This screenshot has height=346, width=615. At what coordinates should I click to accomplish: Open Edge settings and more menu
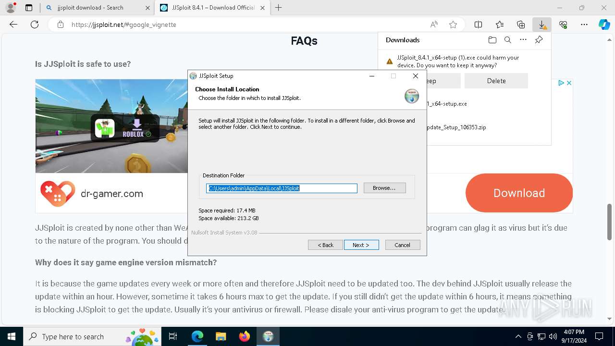point(584,25)
